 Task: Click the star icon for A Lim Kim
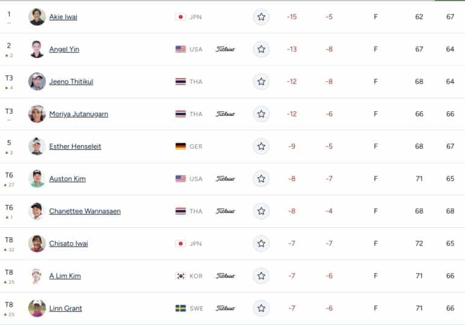[261, 276]
